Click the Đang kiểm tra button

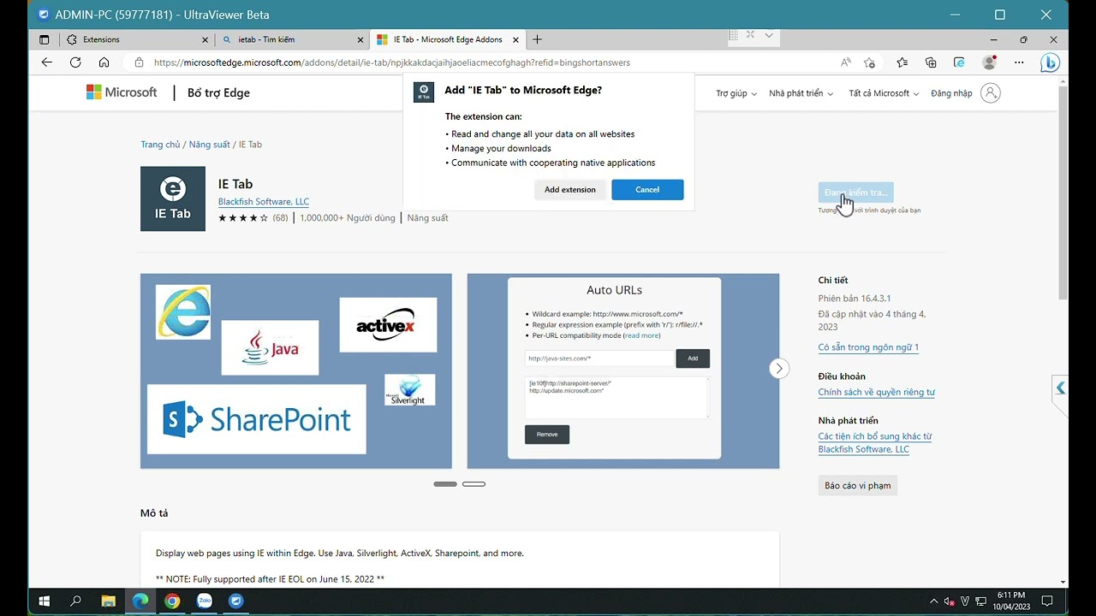point(855,192)
